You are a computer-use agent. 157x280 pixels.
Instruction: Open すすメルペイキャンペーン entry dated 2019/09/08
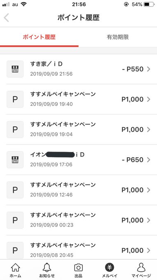pyautogui.click(x=78, y=247)
